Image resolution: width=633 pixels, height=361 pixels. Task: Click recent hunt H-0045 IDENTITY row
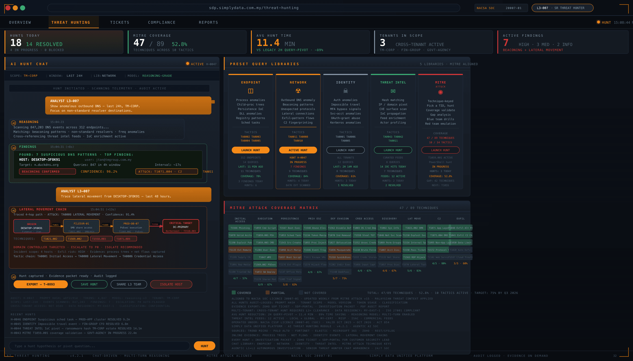(70, 324)
